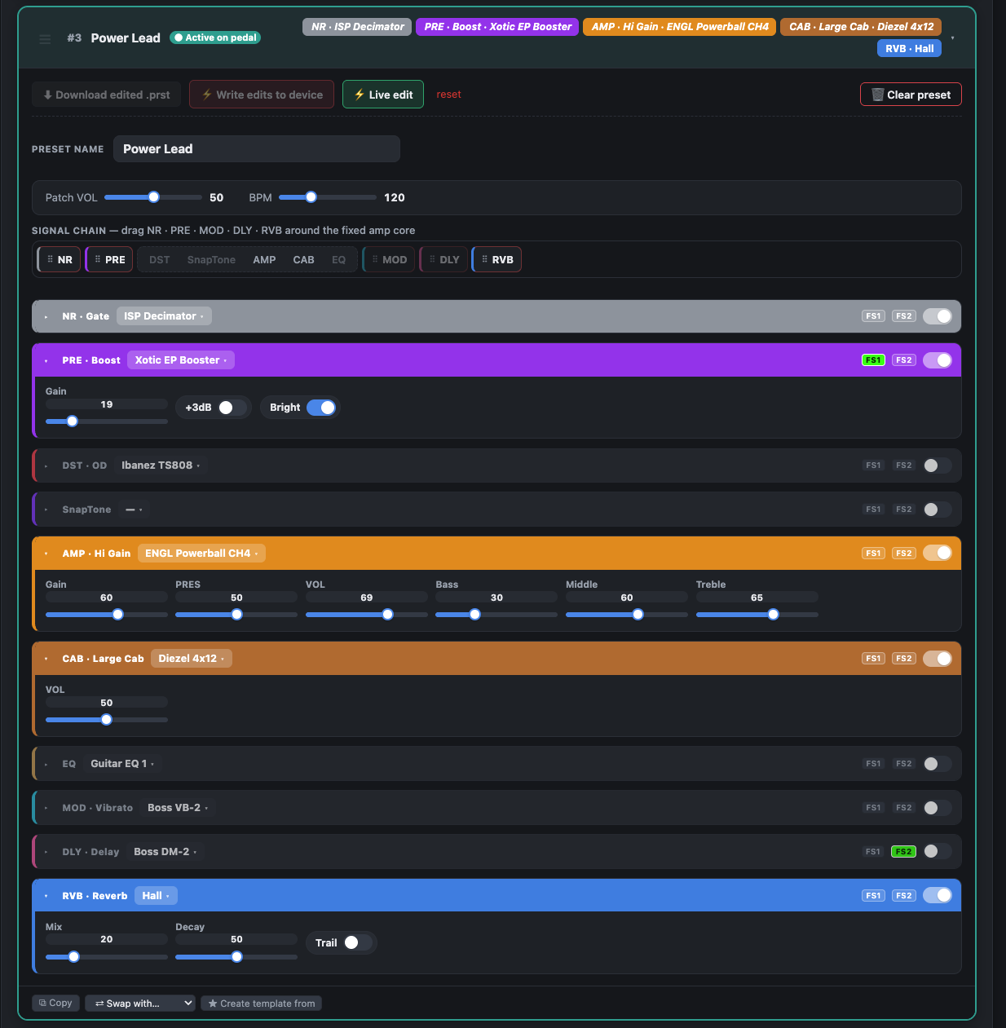Click the FS1 badge on EQ row

pyautogui.click(x=873, y=764)
